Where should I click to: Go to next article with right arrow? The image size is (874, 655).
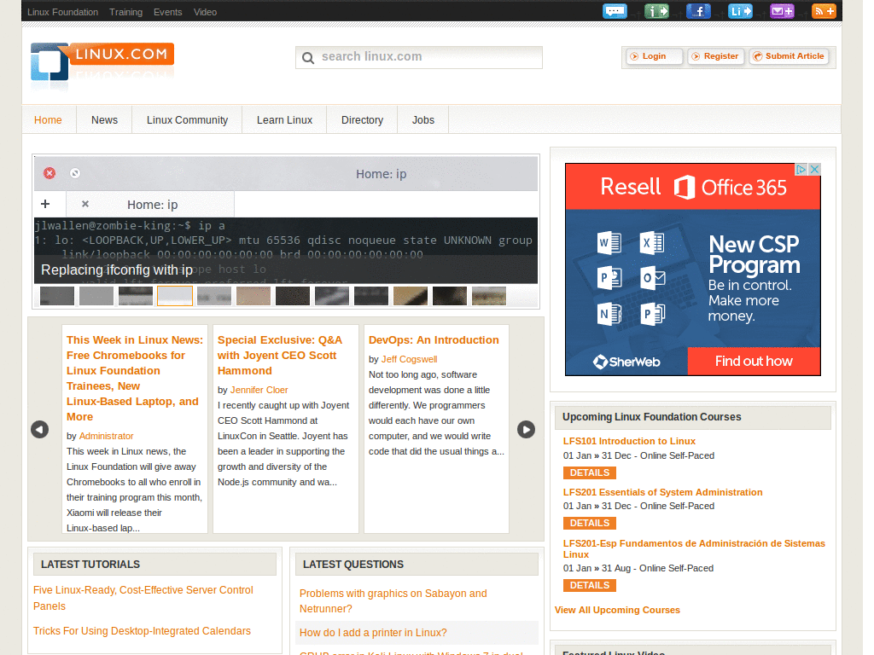point(526,430)
